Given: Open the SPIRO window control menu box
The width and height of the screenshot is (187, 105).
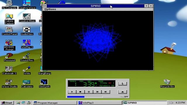Looking at the screenshot, I should coord(44,6).
